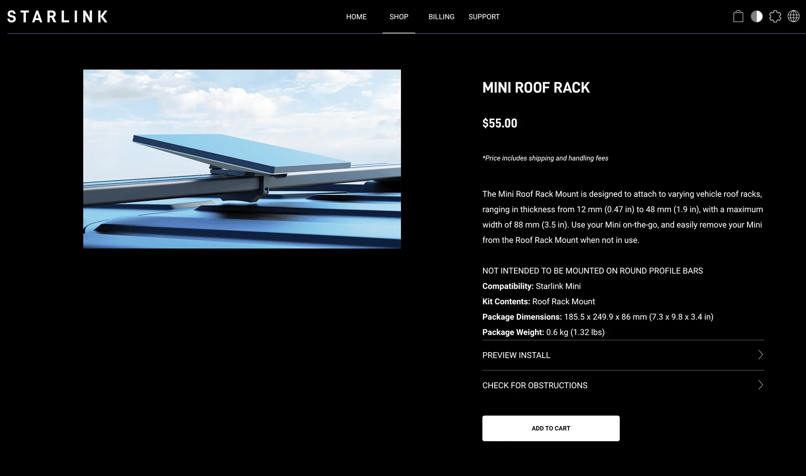Image resolution: width=806 pixels, height=476 pixels.
Task: Open the Mini Roof Rack product image
Action: coord(242,159)
